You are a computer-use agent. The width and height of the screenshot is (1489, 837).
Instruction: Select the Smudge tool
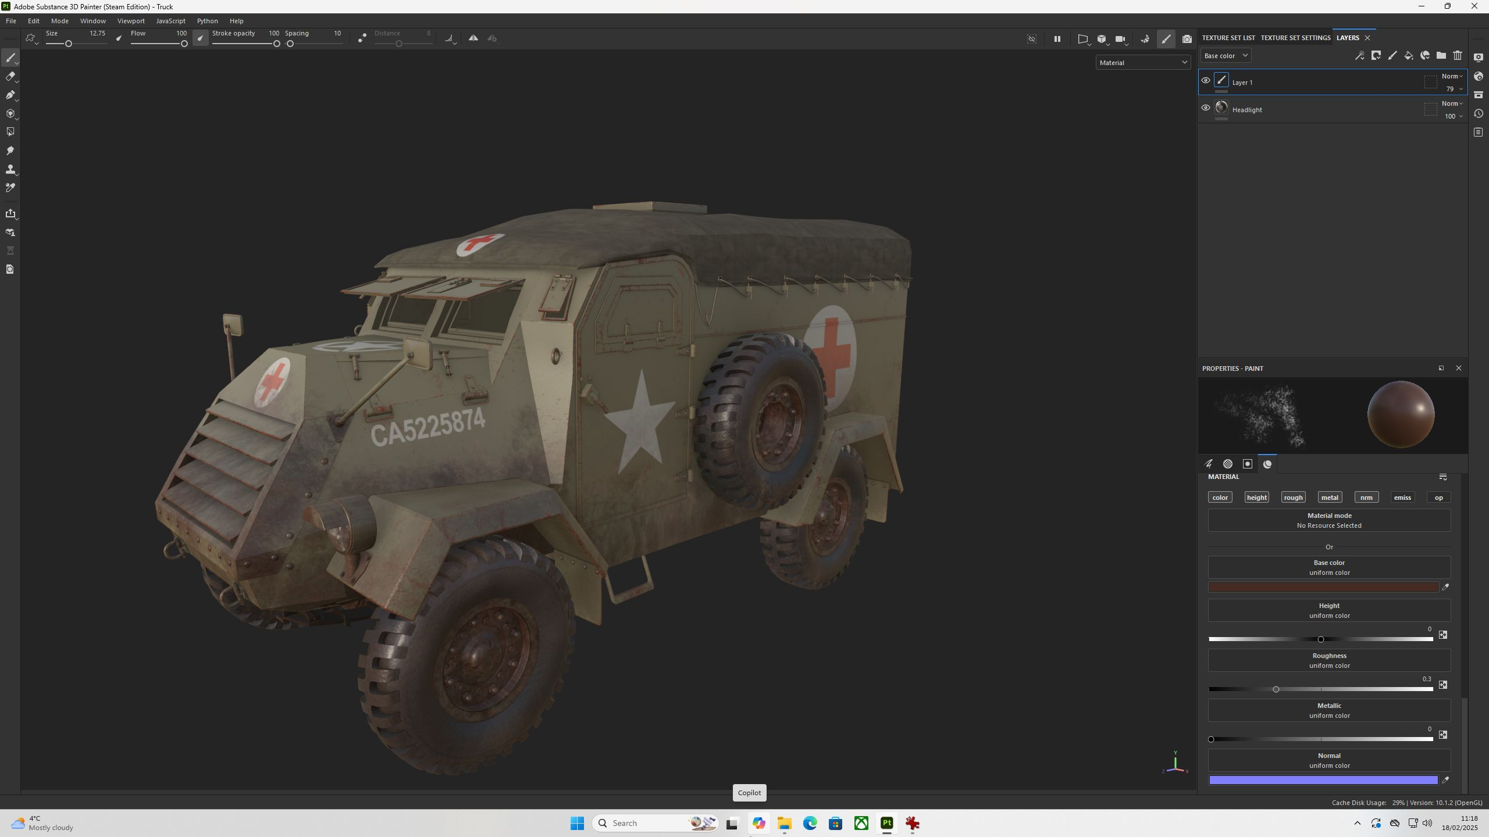tap(10, 151)
